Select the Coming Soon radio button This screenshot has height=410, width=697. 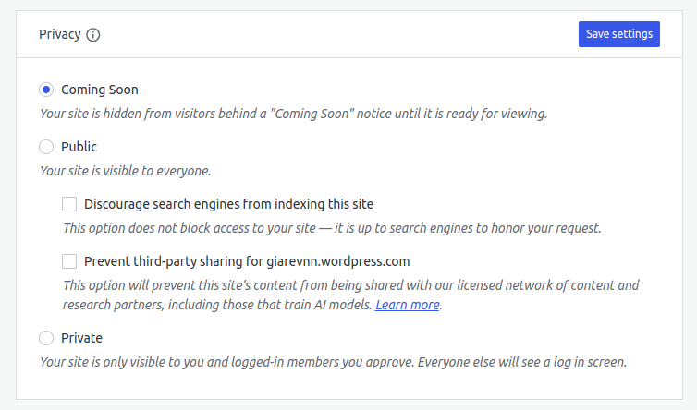(x=46, y=90)
